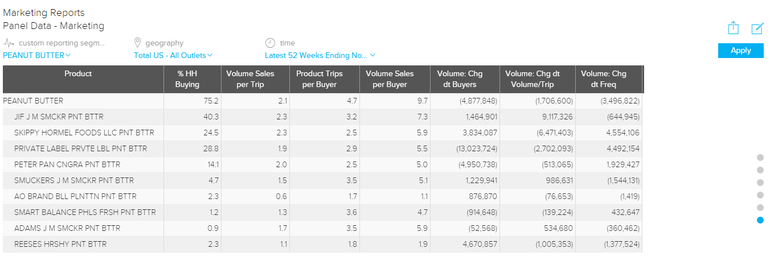Expand the Total US - All Outlets dropdown
This screenshot has height=273, width=770.
(173, 55)
